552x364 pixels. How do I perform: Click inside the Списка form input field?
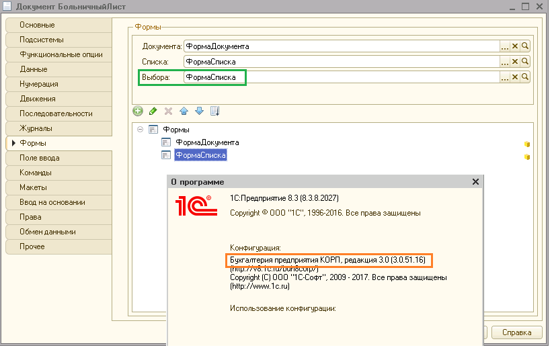coord(342,62)
